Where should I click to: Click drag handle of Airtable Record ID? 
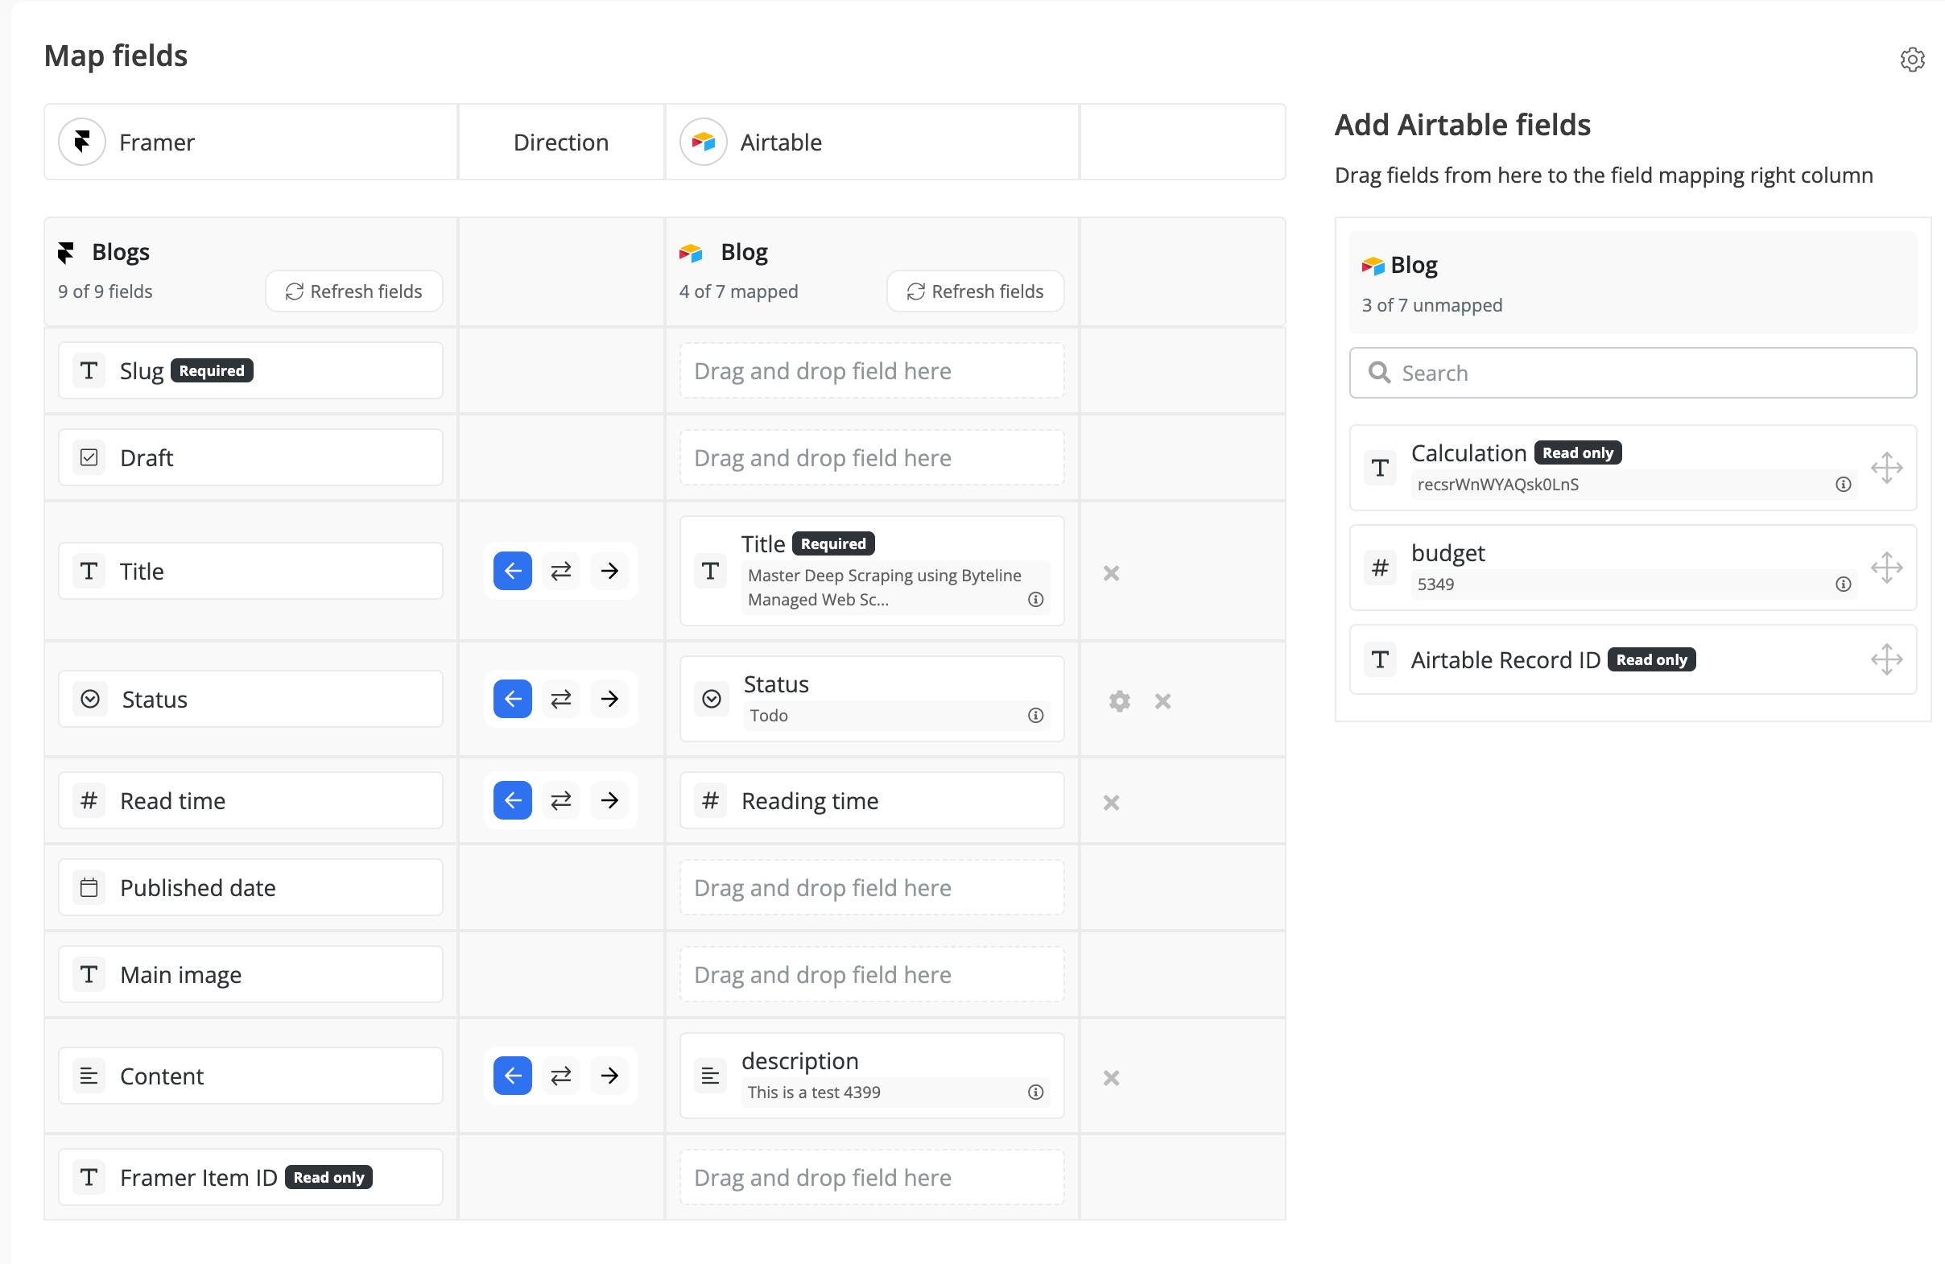click(x=1886, y=659)
